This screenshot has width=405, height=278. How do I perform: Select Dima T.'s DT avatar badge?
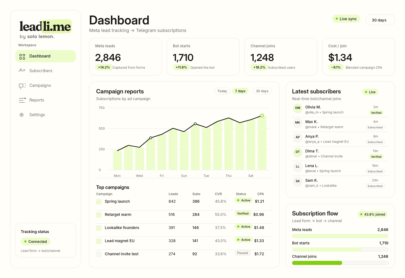(298, 152)
